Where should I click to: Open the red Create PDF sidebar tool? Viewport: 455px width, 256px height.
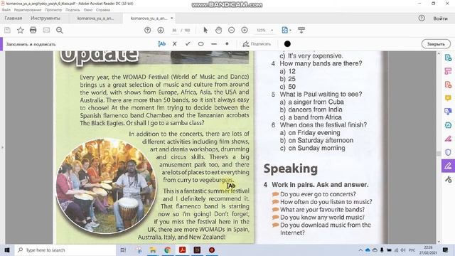point(448,85)
